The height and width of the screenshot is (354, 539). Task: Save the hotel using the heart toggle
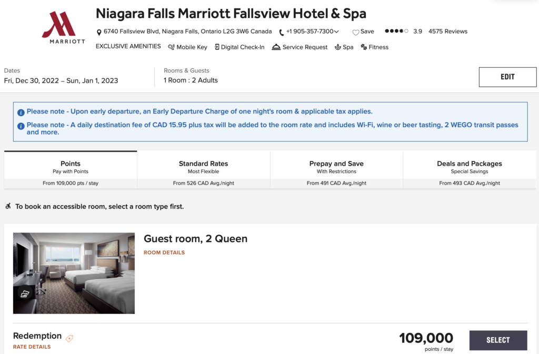pyautogui.click(x=355, y=32)
